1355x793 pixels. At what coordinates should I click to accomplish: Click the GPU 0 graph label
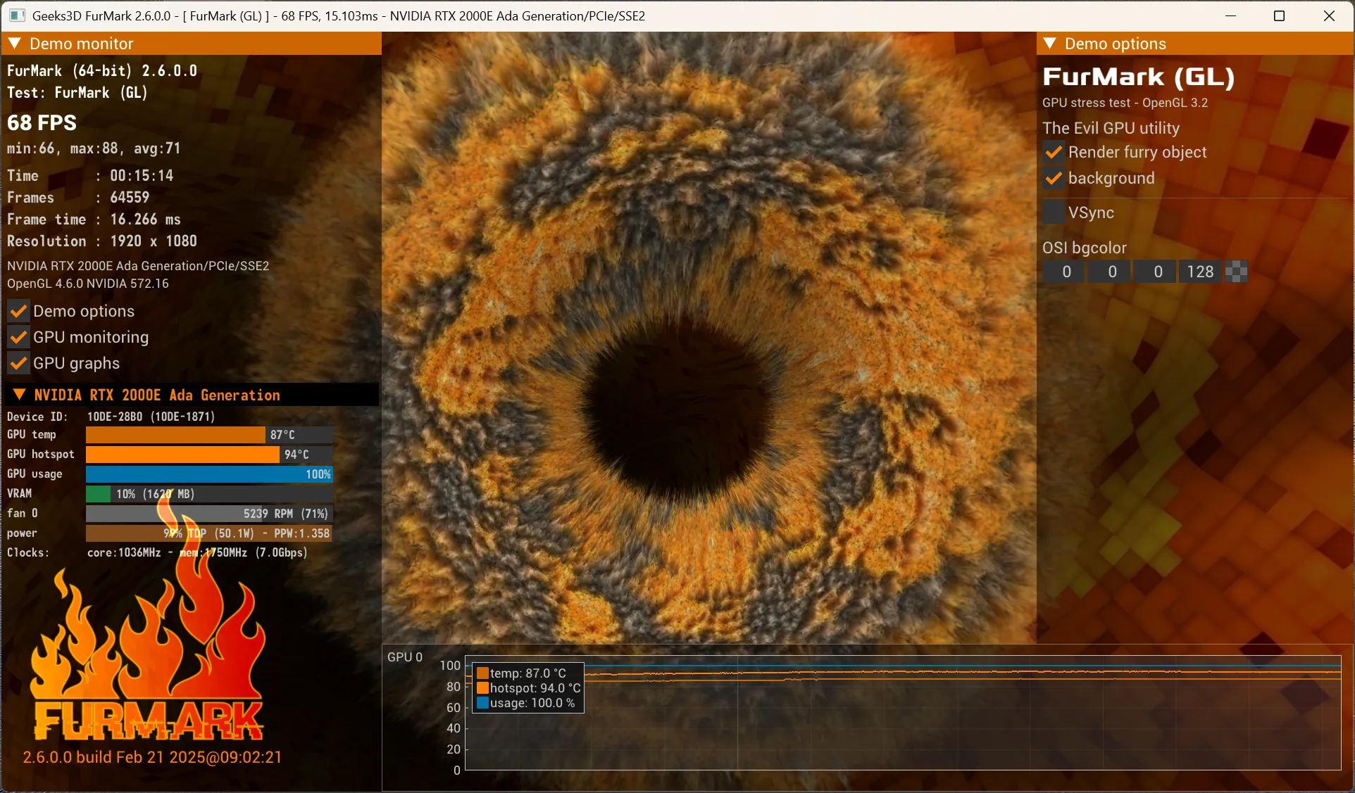pyautogui.click(x=405, y=657)
